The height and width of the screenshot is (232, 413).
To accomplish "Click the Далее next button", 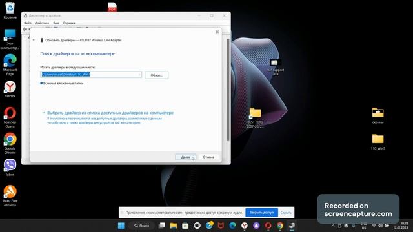I will [x=186, y=157].
